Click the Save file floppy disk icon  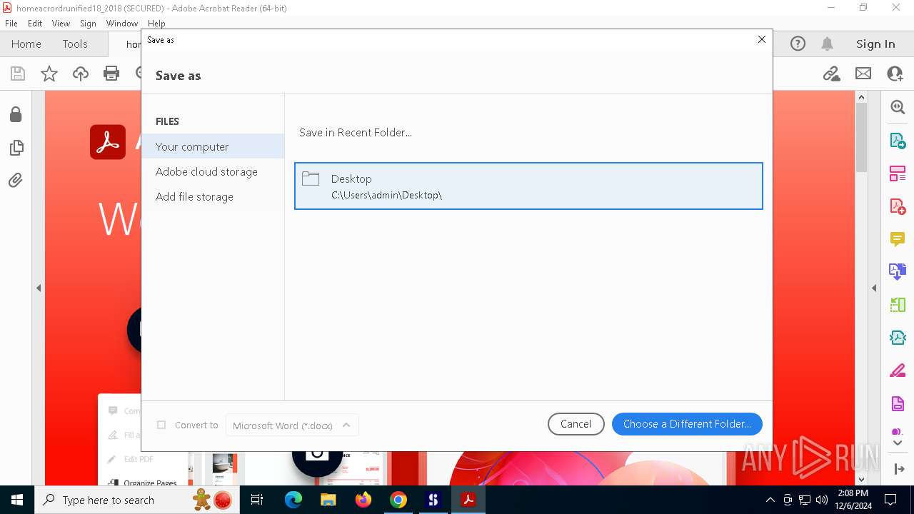pyautogui.click(x=18, y=74)
